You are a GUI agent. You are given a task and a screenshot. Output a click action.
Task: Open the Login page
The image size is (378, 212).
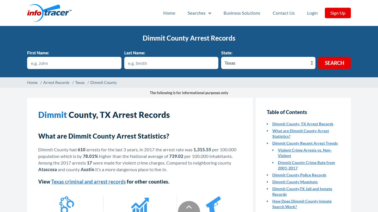tap(312, 13)
